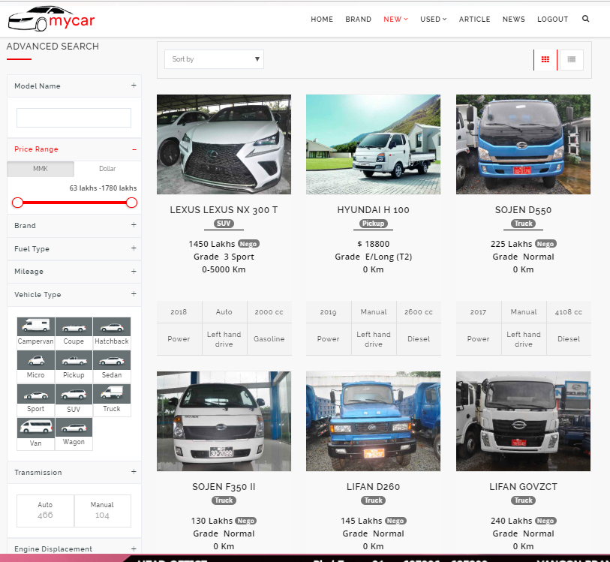Open the USED cars menu
The width and height of the screenshot is (610, 562).
click(434, 19)
